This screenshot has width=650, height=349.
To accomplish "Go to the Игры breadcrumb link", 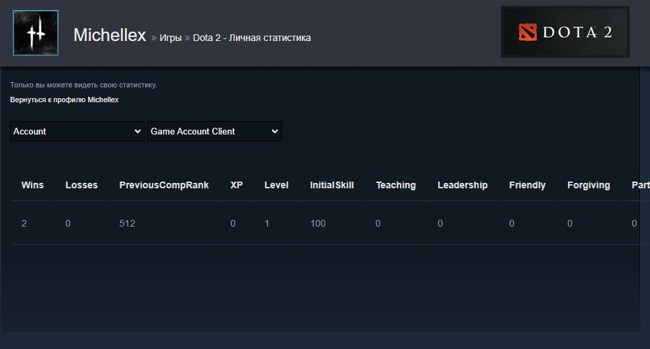I will pyautogui.click(x=171, y=38).
